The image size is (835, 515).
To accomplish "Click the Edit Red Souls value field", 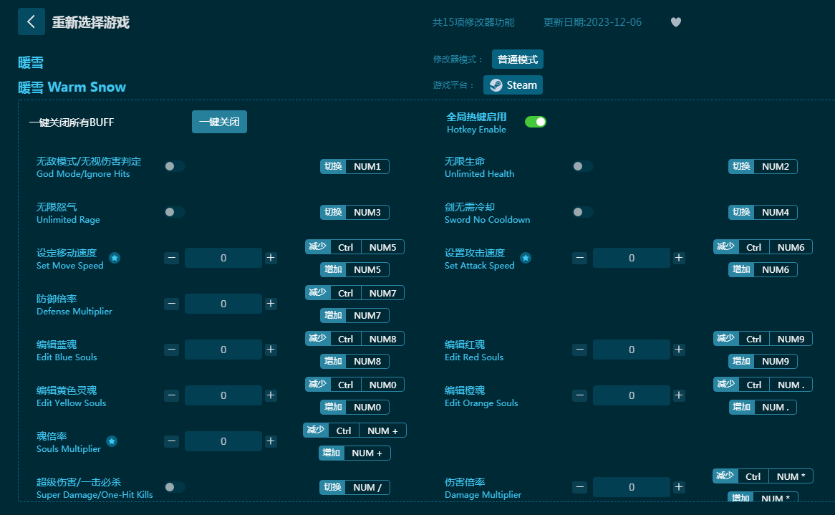I will point(632,350).
